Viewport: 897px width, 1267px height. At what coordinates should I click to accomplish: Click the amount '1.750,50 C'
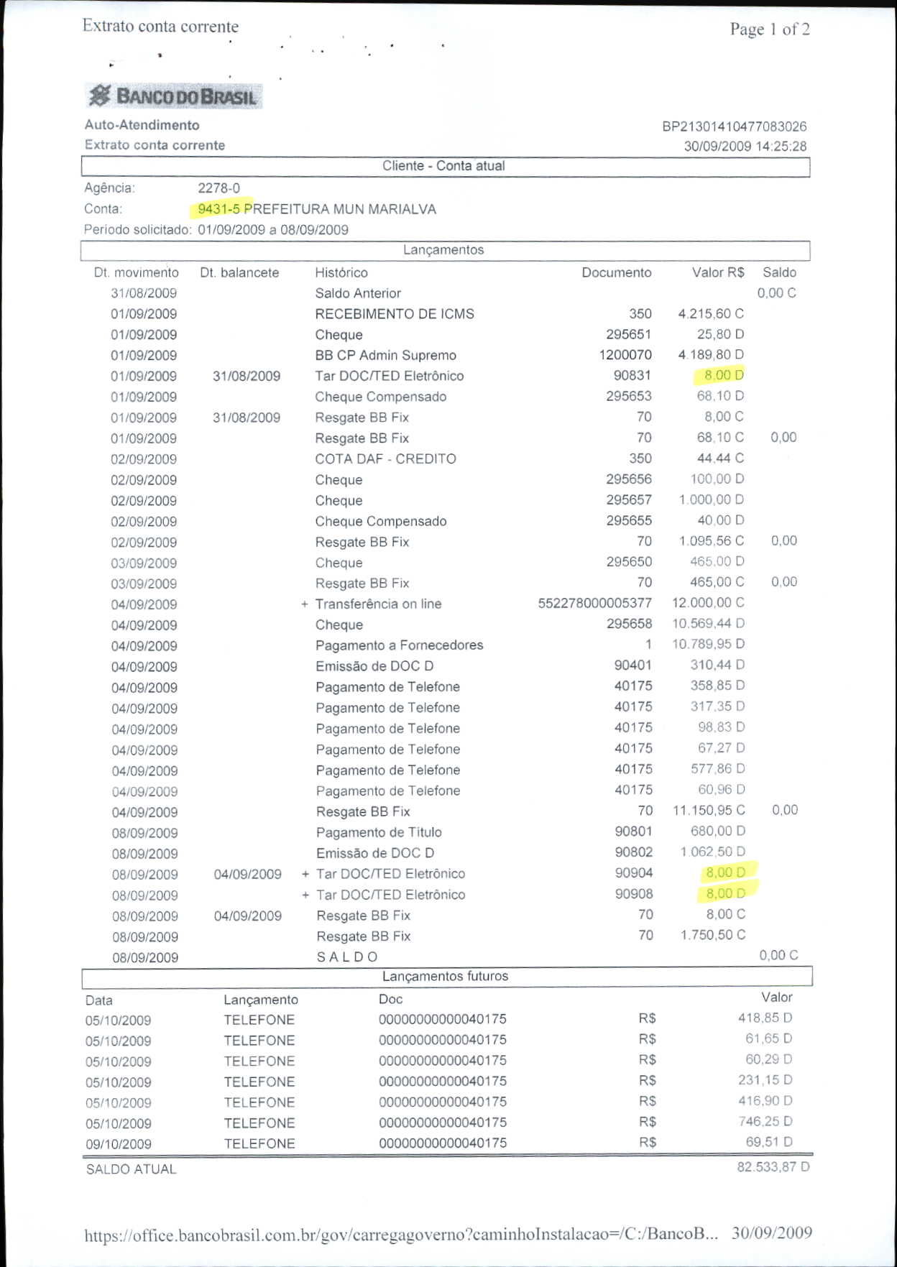pyautogui.click(x=713, y=936)
